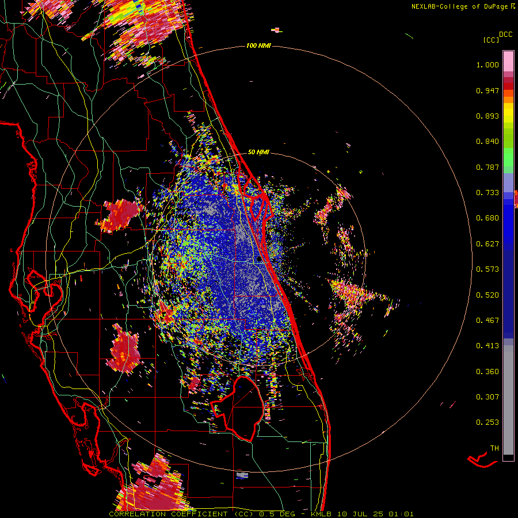
Task: Click the "0.680" value on the color scale
Action: [x=487, y=218]
